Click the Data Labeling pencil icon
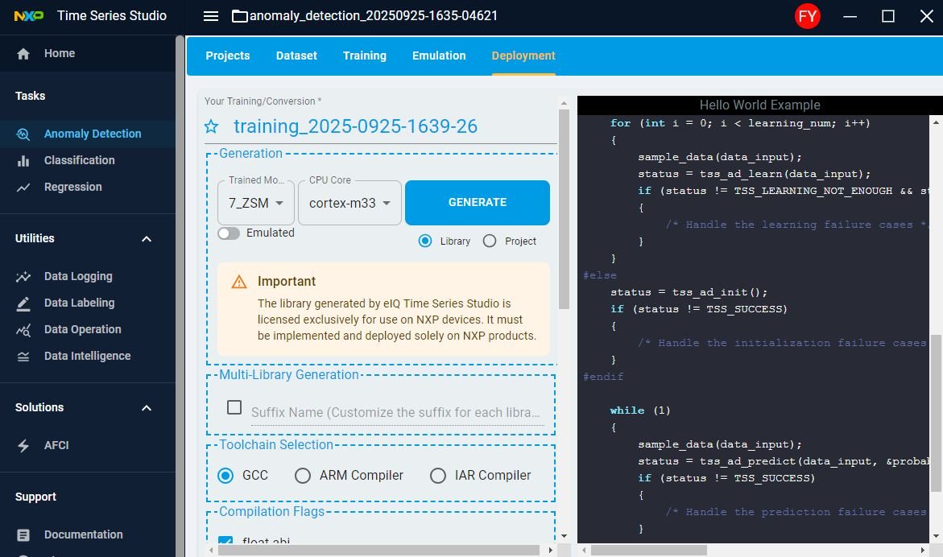Screen dimensions: 943x557 click(x=23, y=303)
